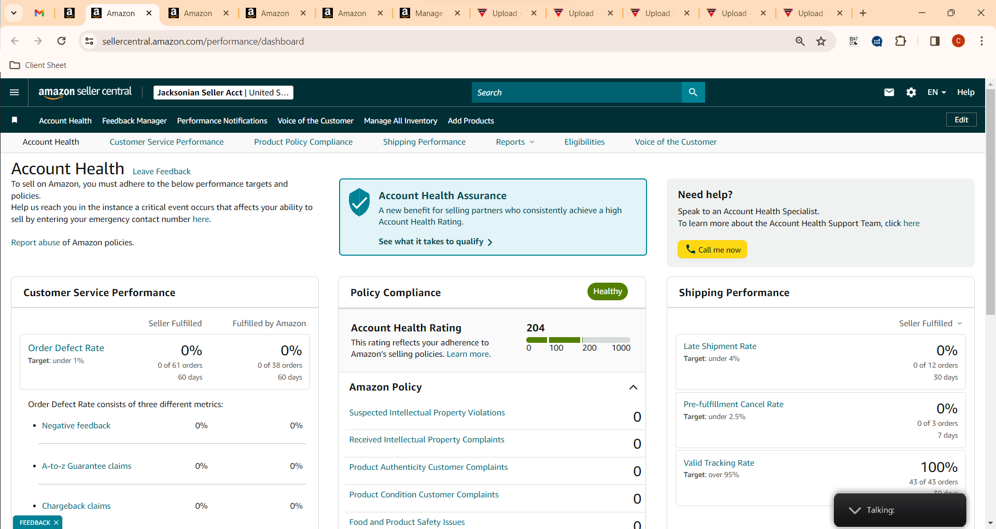
Task: Open the Pre-fulfillment Cancel Rate link
Action: coord(733,405)
